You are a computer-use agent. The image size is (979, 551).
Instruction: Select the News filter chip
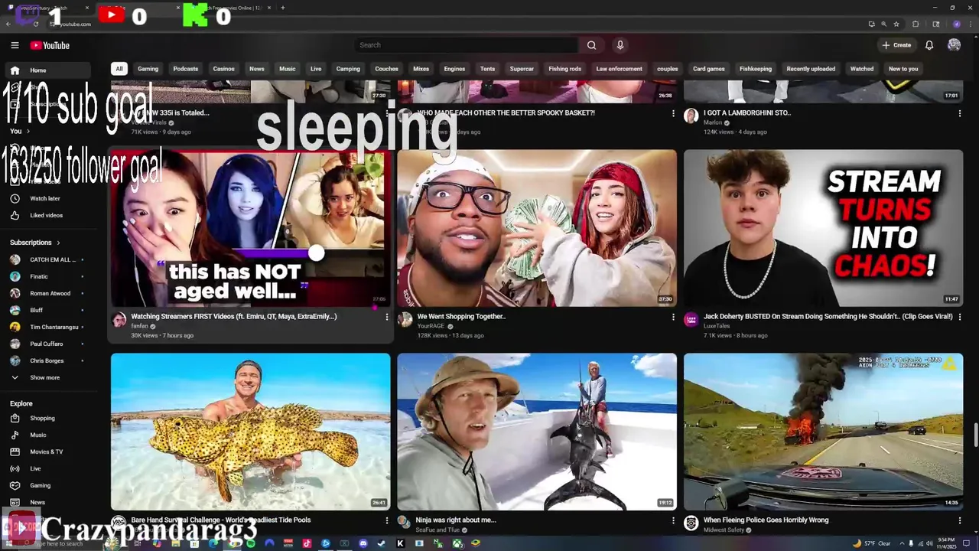[257, 69]
